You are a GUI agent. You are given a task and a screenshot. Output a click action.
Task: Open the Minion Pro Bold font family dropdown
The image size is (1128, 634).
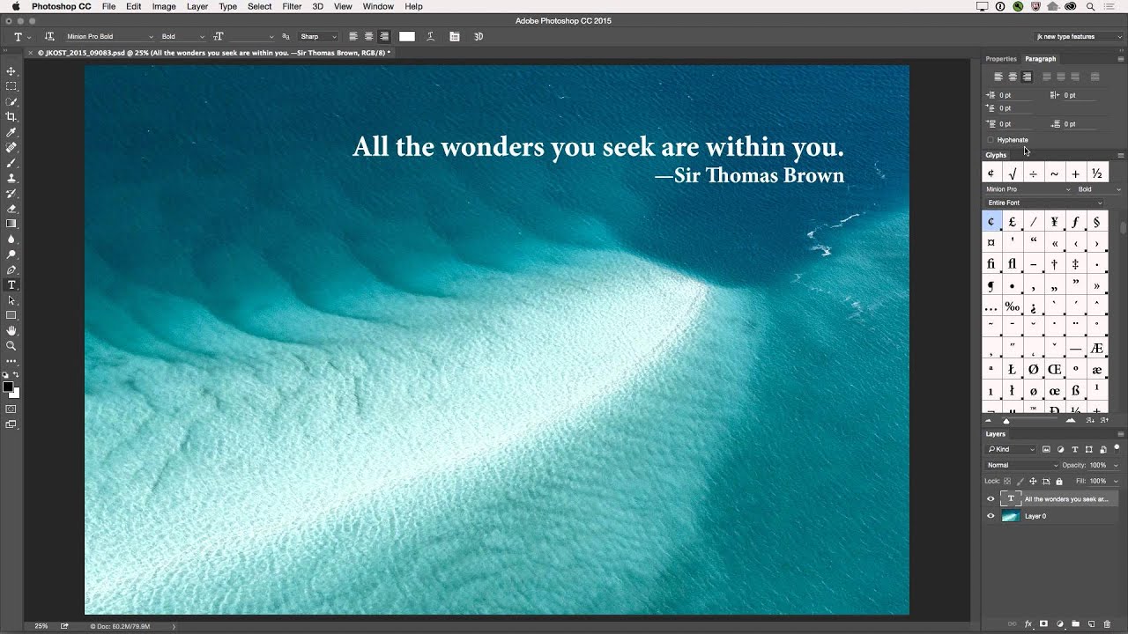click(x=109, y=37)
